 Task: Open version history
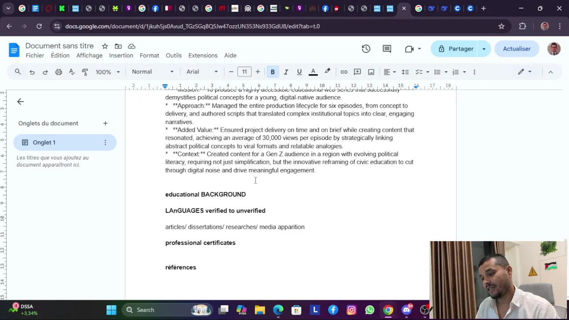[x=366, y=49]
